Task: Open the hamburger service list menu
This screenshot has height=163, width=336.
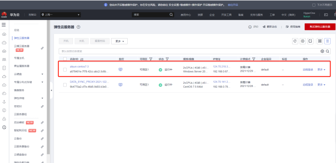Action: pyautogui.click(x=4, y=25)
